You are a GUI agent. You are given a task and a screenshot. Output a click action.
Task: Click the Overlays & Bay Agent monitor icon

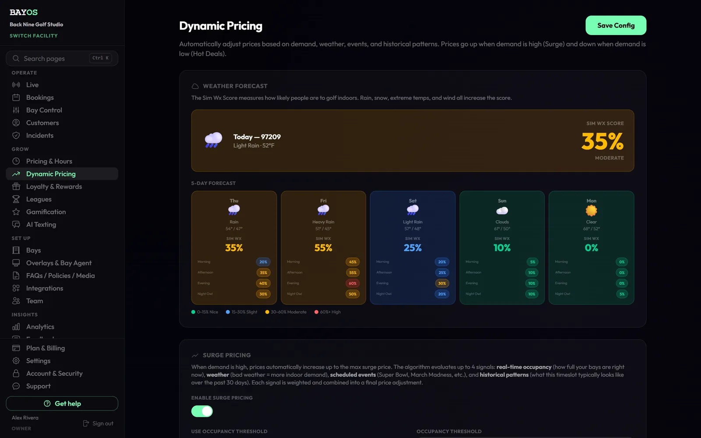[16, 263]
